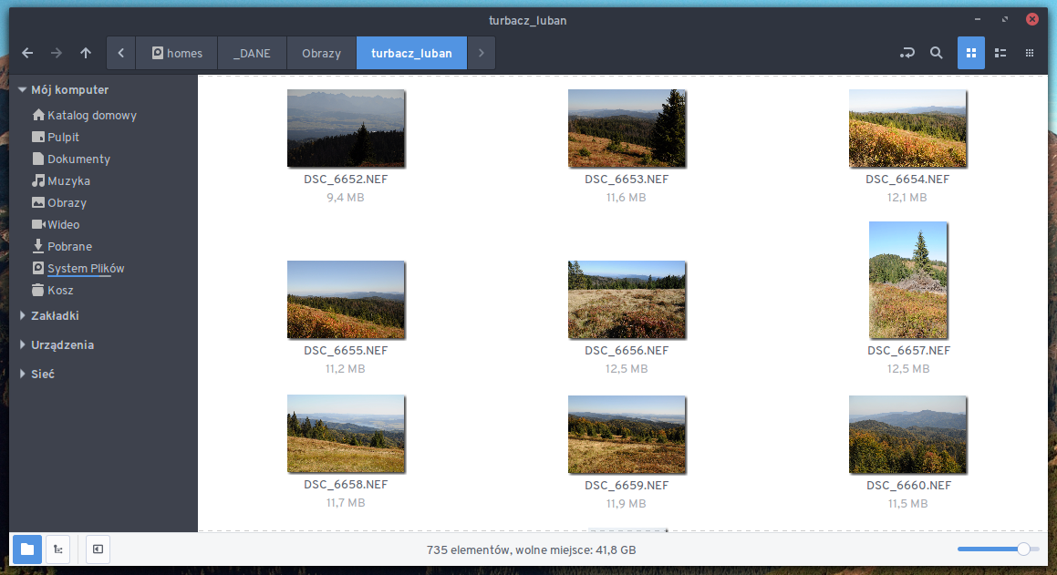Toggle the location entry mode icon
1057x575 pixels.
(907, 53)
